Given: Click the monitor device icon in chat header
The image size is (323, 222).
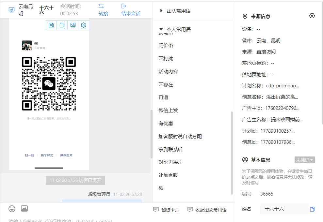Looking at the screenshot, I should click(x=11, y=10).
